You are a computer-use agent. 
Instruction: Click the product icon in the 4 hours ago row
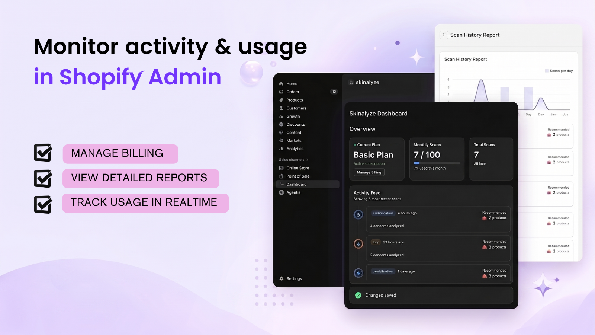pyautogui.click(x=485, y=218)
